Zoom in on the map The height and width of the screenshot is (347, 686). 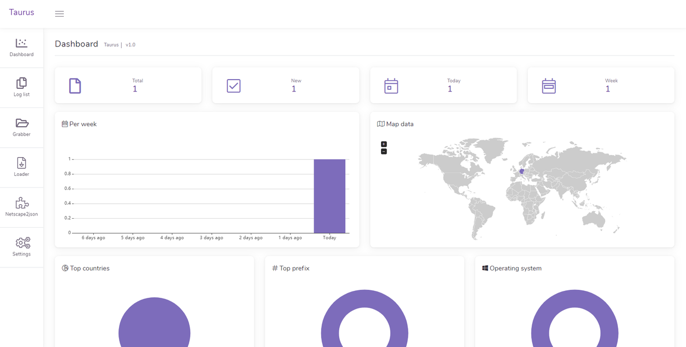pos(384,144)
